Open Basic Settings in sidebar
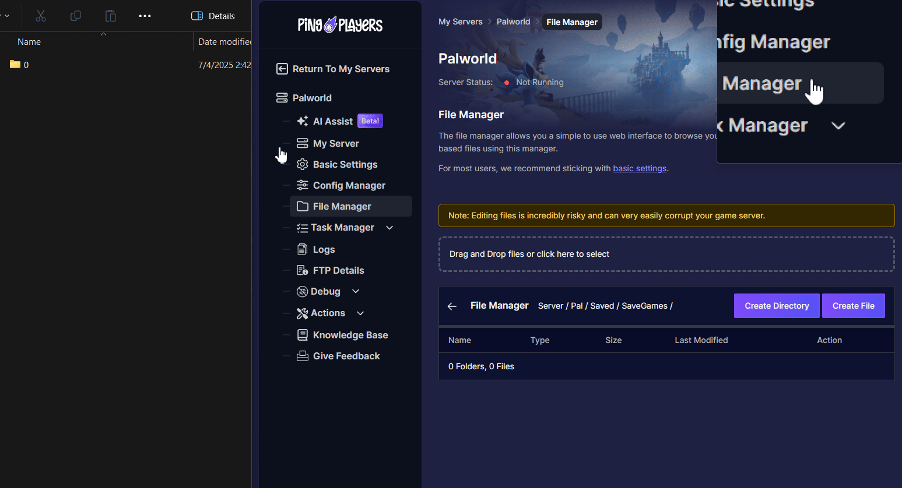This screenshot has width=902, height=488. coord(345,164)
